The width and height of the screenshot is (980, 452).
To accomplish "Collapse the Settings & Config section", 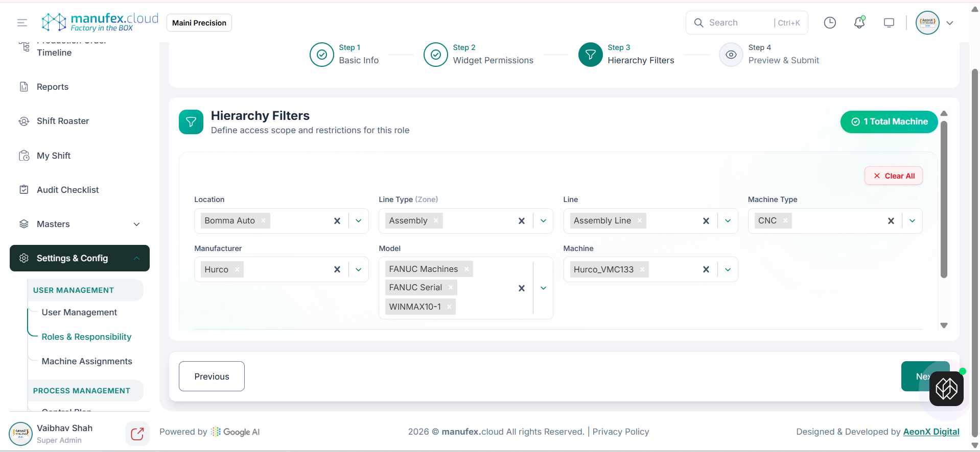I will click(136, 258).
